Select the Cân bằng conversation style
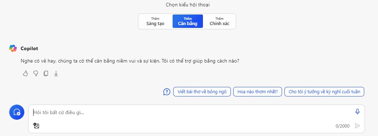The height and width of the screenshot is (136, 378). coord(187,21)
